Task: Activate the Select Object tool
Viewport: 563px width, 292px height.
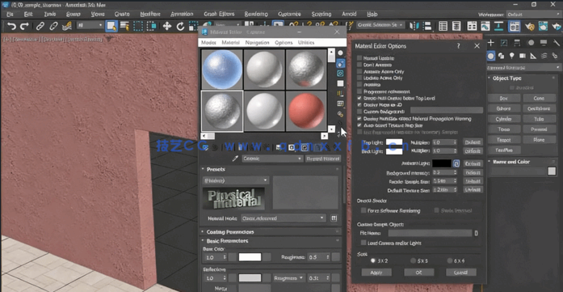Action: pyautogui.click(x=111, y=26)
